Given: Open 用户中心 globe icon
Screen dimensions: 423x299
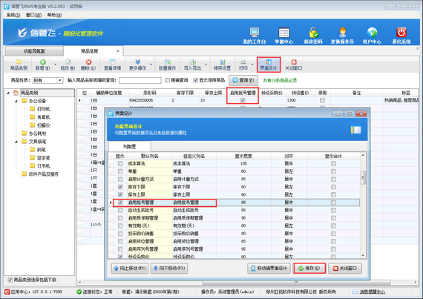Looking at the screenshot, I should [x=372, y=33].
